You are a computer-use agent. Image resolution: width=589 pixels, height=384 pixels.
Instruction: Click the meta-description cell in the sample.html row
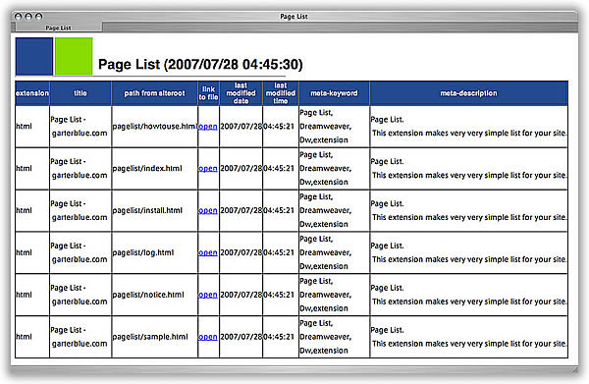click(x=468, y=337)
